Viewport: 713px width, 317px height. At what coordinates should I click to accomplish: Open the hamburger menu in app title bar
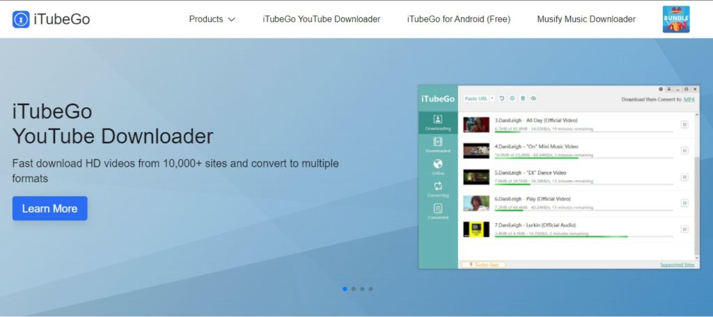(x=669, y=89)
